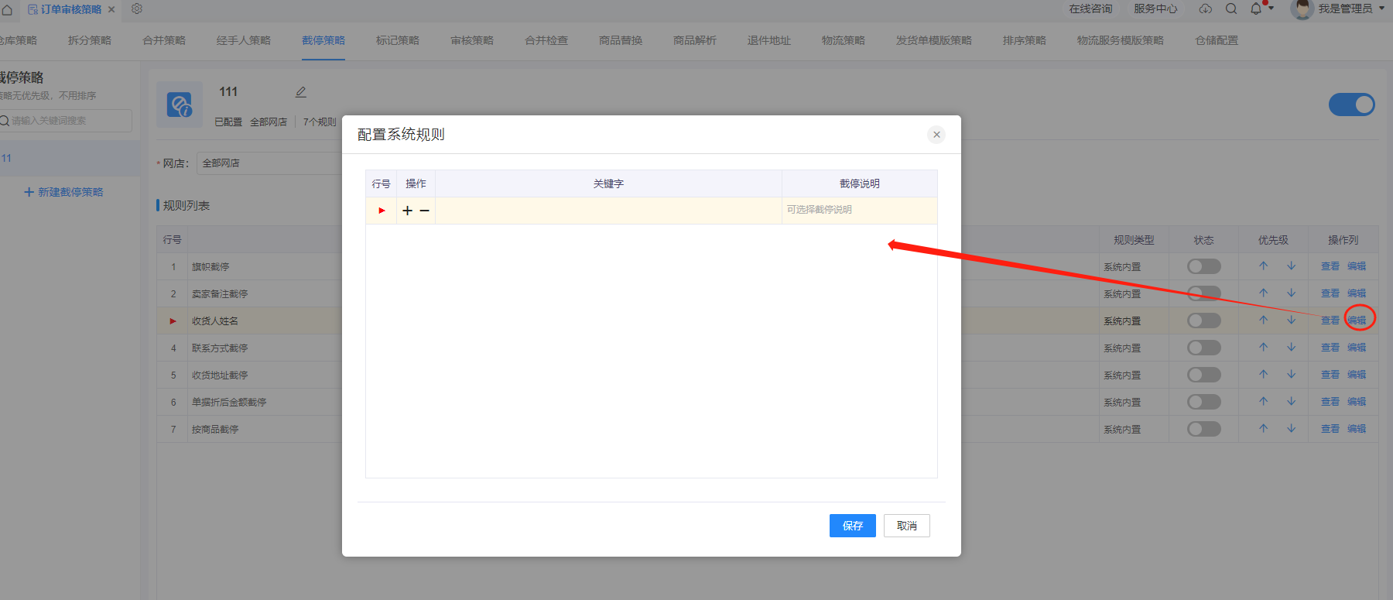The image size is (1393, 600).
Task: Click 新建截停策略 to add a strategy
Action: [x=63, y=192]
